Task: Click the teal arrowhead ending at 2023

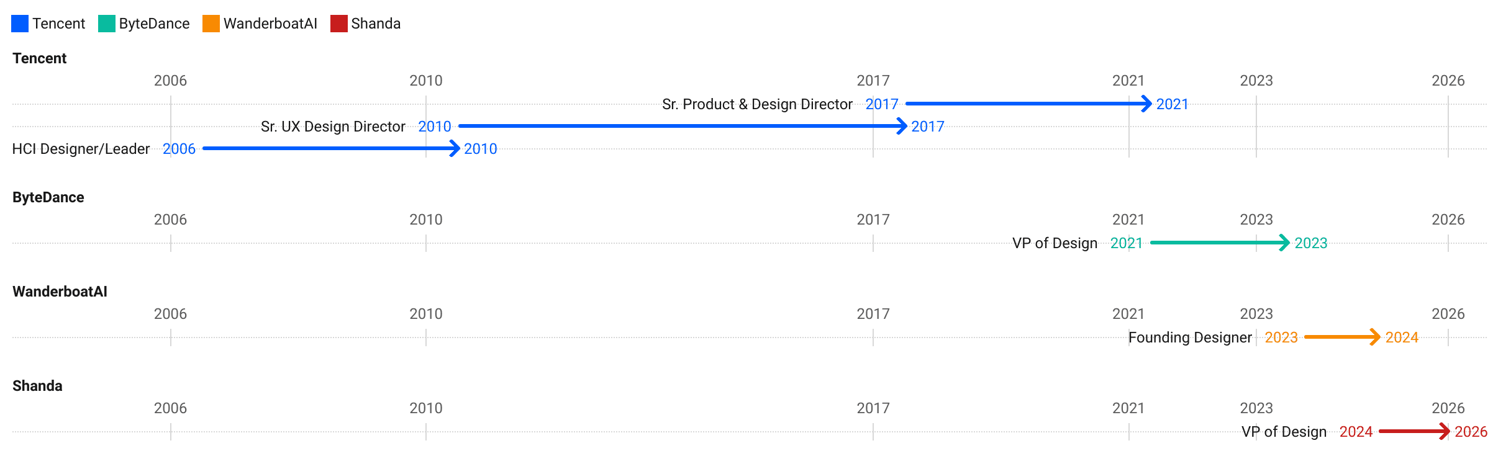Action: 1285,243
